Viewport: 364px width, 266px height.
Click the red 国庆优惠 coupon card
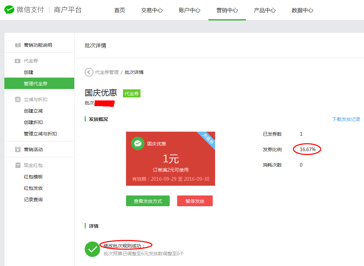(170, 159)
